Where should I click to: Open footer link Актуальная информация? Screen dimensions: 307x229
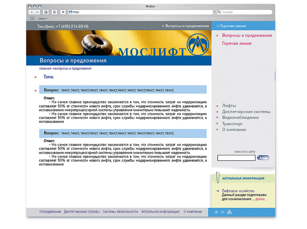pos(161,211)
